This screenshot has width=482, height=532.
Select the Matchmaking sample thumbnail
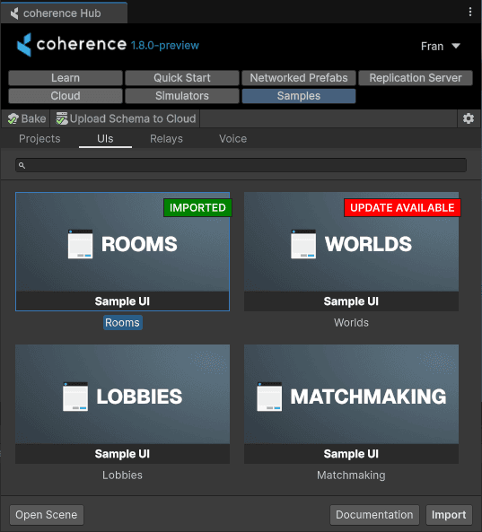[x=351, y=404]
